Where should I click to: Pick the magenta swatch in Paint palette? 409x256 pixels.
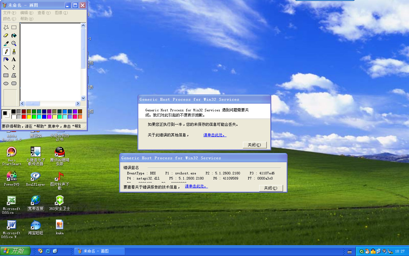point(49,116)
